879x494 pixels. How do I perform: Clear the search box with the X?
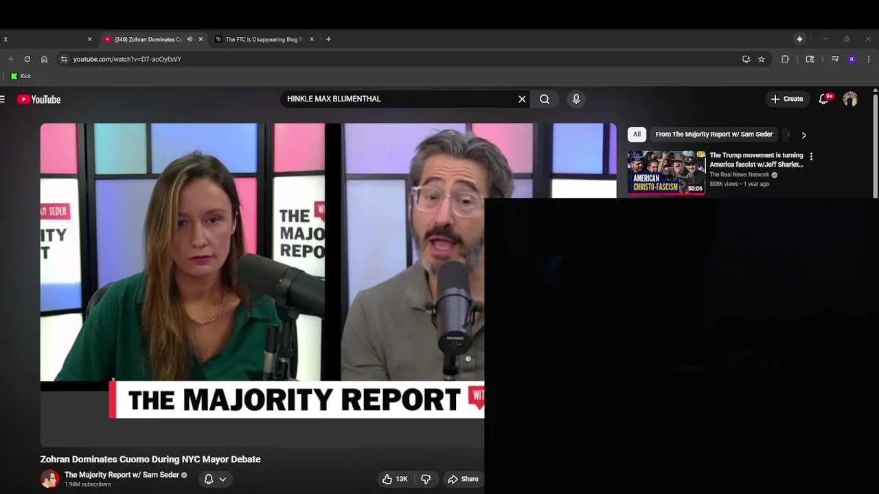[x=522, y=99]
